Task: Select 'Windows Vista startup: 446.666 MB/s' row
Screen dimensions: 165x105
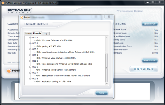Action: tap(56, 58)
